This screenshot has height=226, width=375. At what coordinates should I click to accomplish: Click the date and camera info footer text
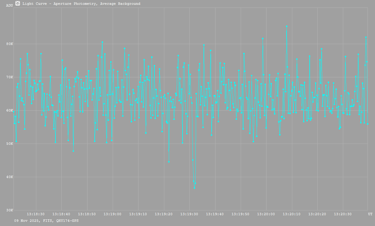point(46,221)
